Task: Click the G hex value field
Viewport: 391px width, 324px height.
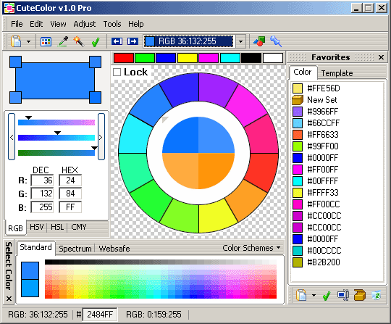Action: pos(70,194)
